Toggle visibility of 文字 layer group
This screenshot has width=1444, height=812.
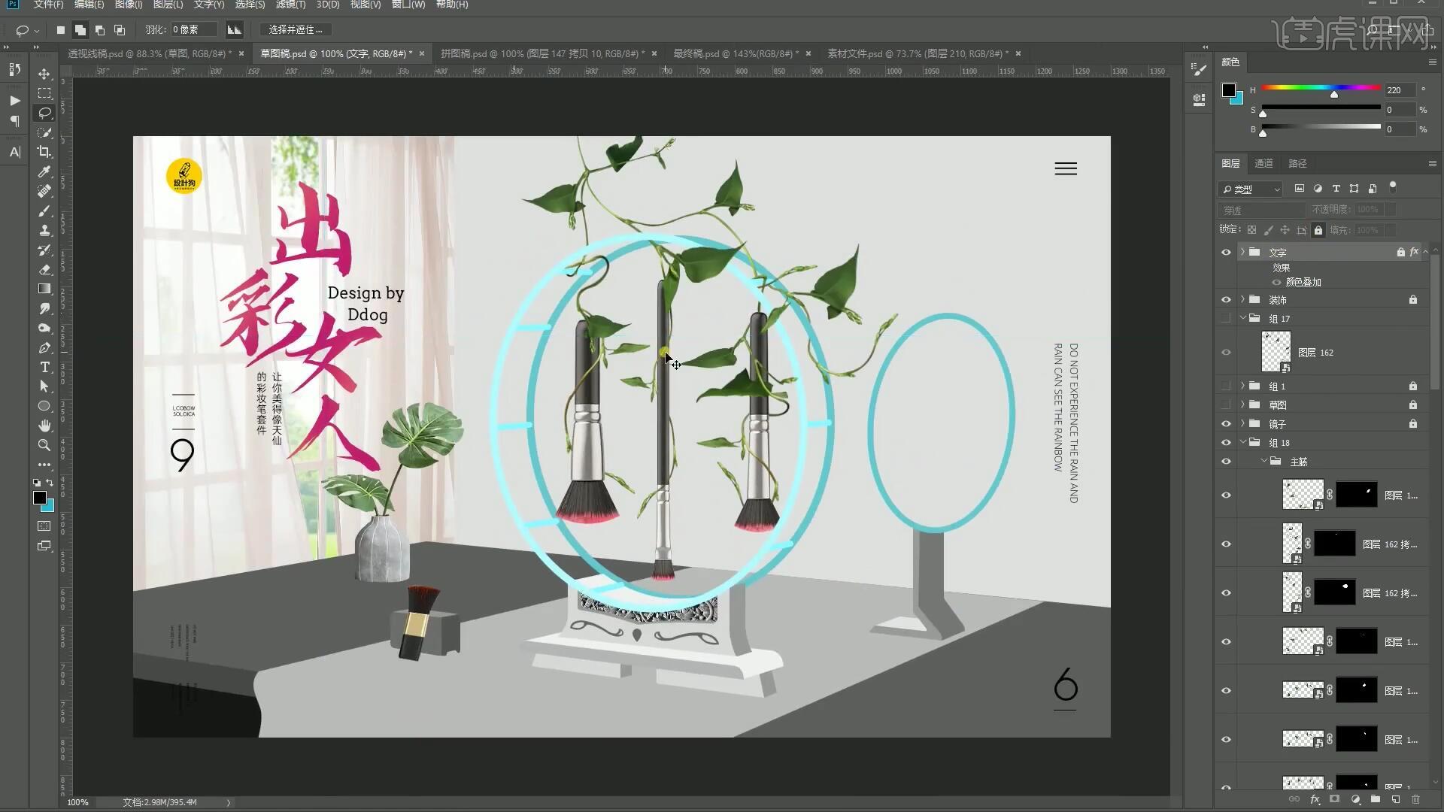pyautogui.click(x=1227, y=252)
